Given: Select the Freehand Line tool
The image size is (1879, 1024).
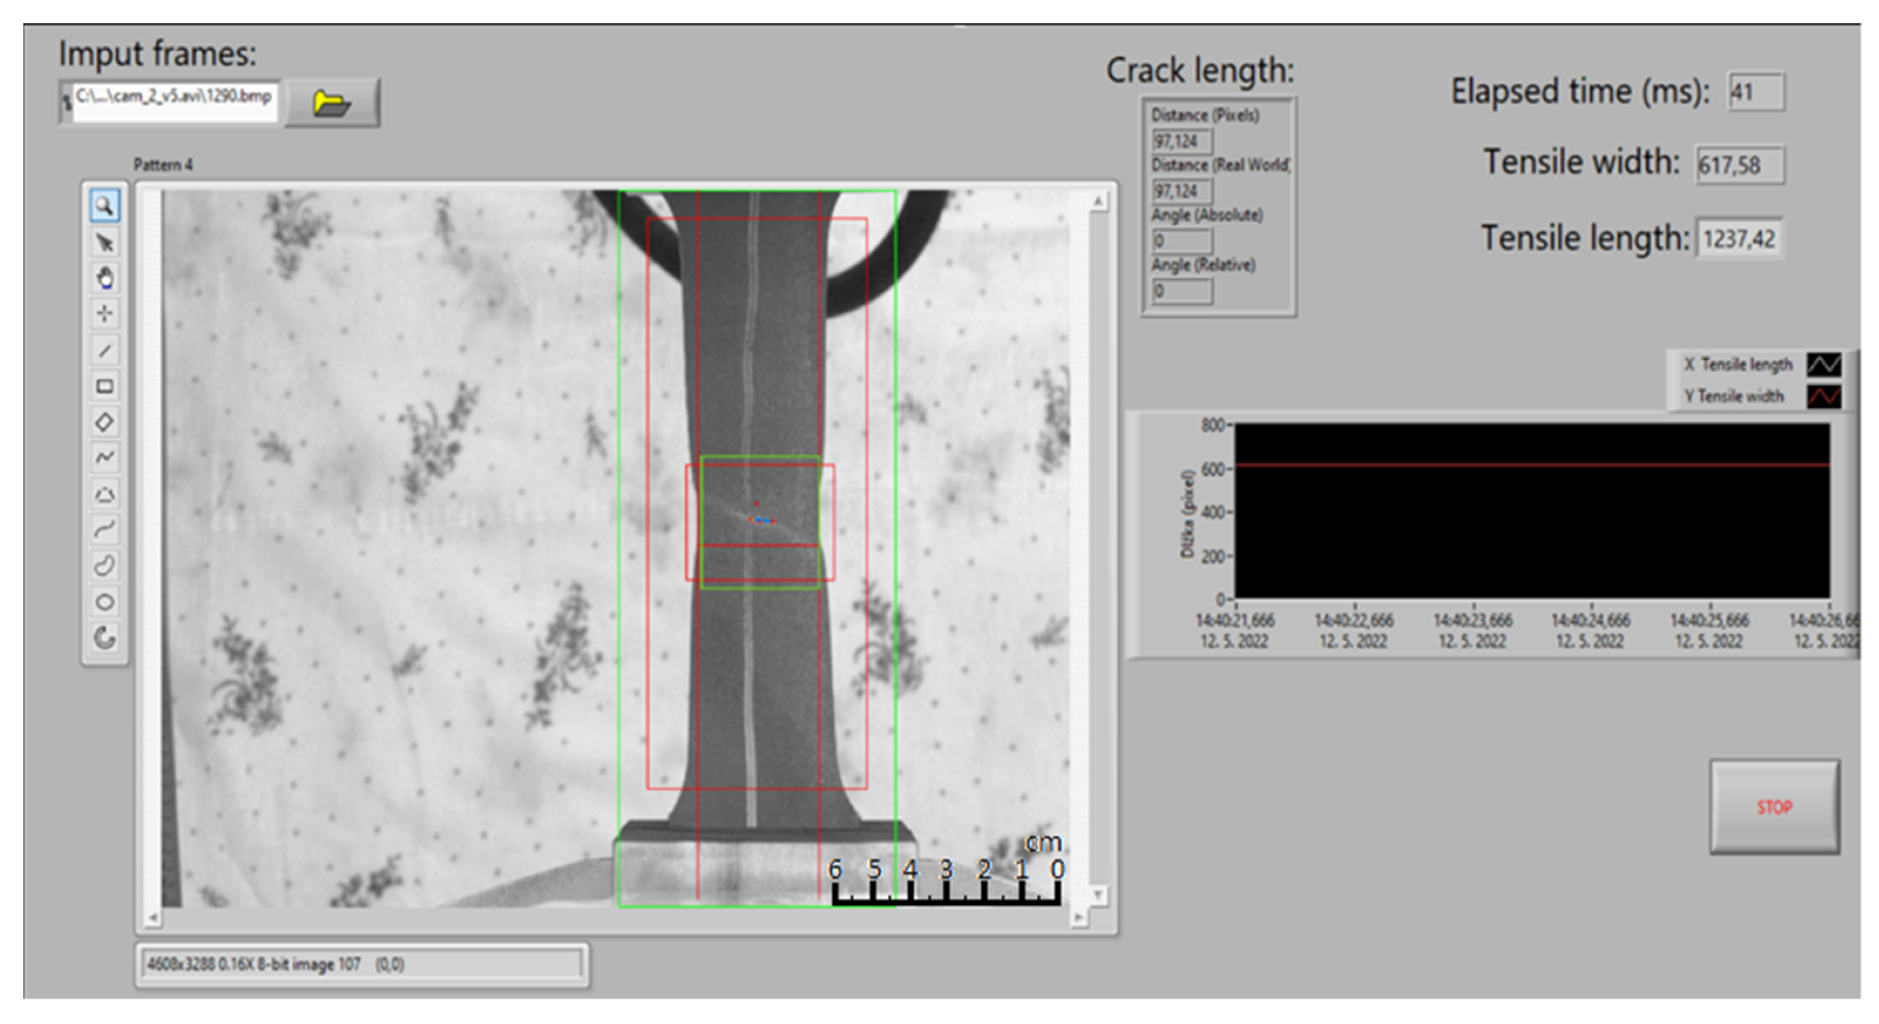Looking at the screenshot, I should pyautogui.click(x=105, y=530).
